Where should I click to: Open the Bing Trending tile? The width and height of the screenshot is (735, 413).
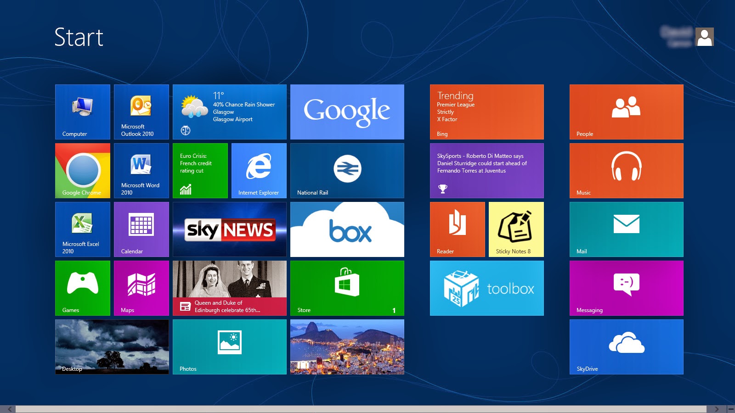pos(486,112)
